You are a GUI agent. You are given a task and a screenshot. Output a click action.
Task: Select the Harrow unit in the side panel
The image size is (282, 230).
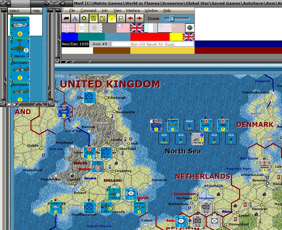20,49
